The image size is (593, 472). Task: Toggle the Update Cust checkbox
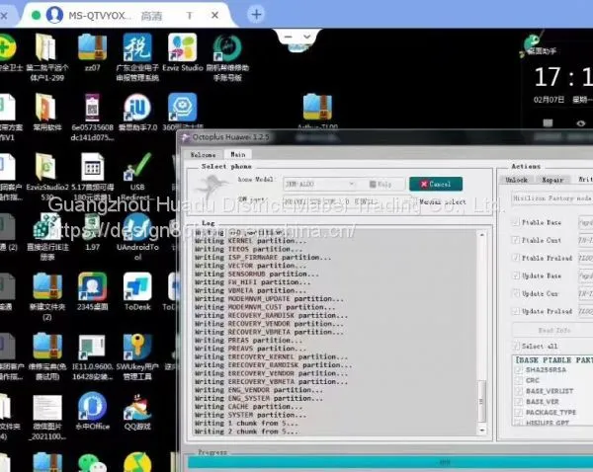pos(516,293)
